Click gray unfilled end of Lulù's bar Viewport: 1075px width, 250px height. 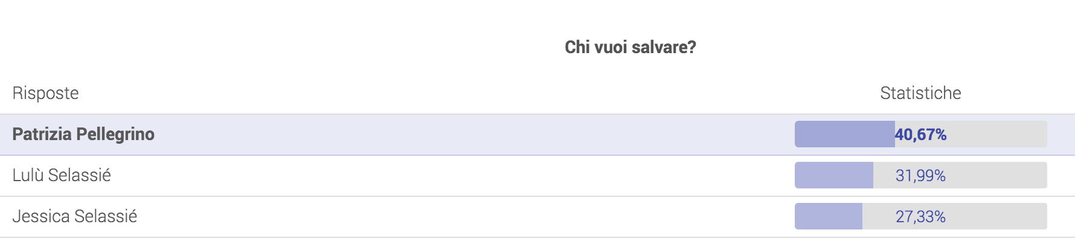997,175
